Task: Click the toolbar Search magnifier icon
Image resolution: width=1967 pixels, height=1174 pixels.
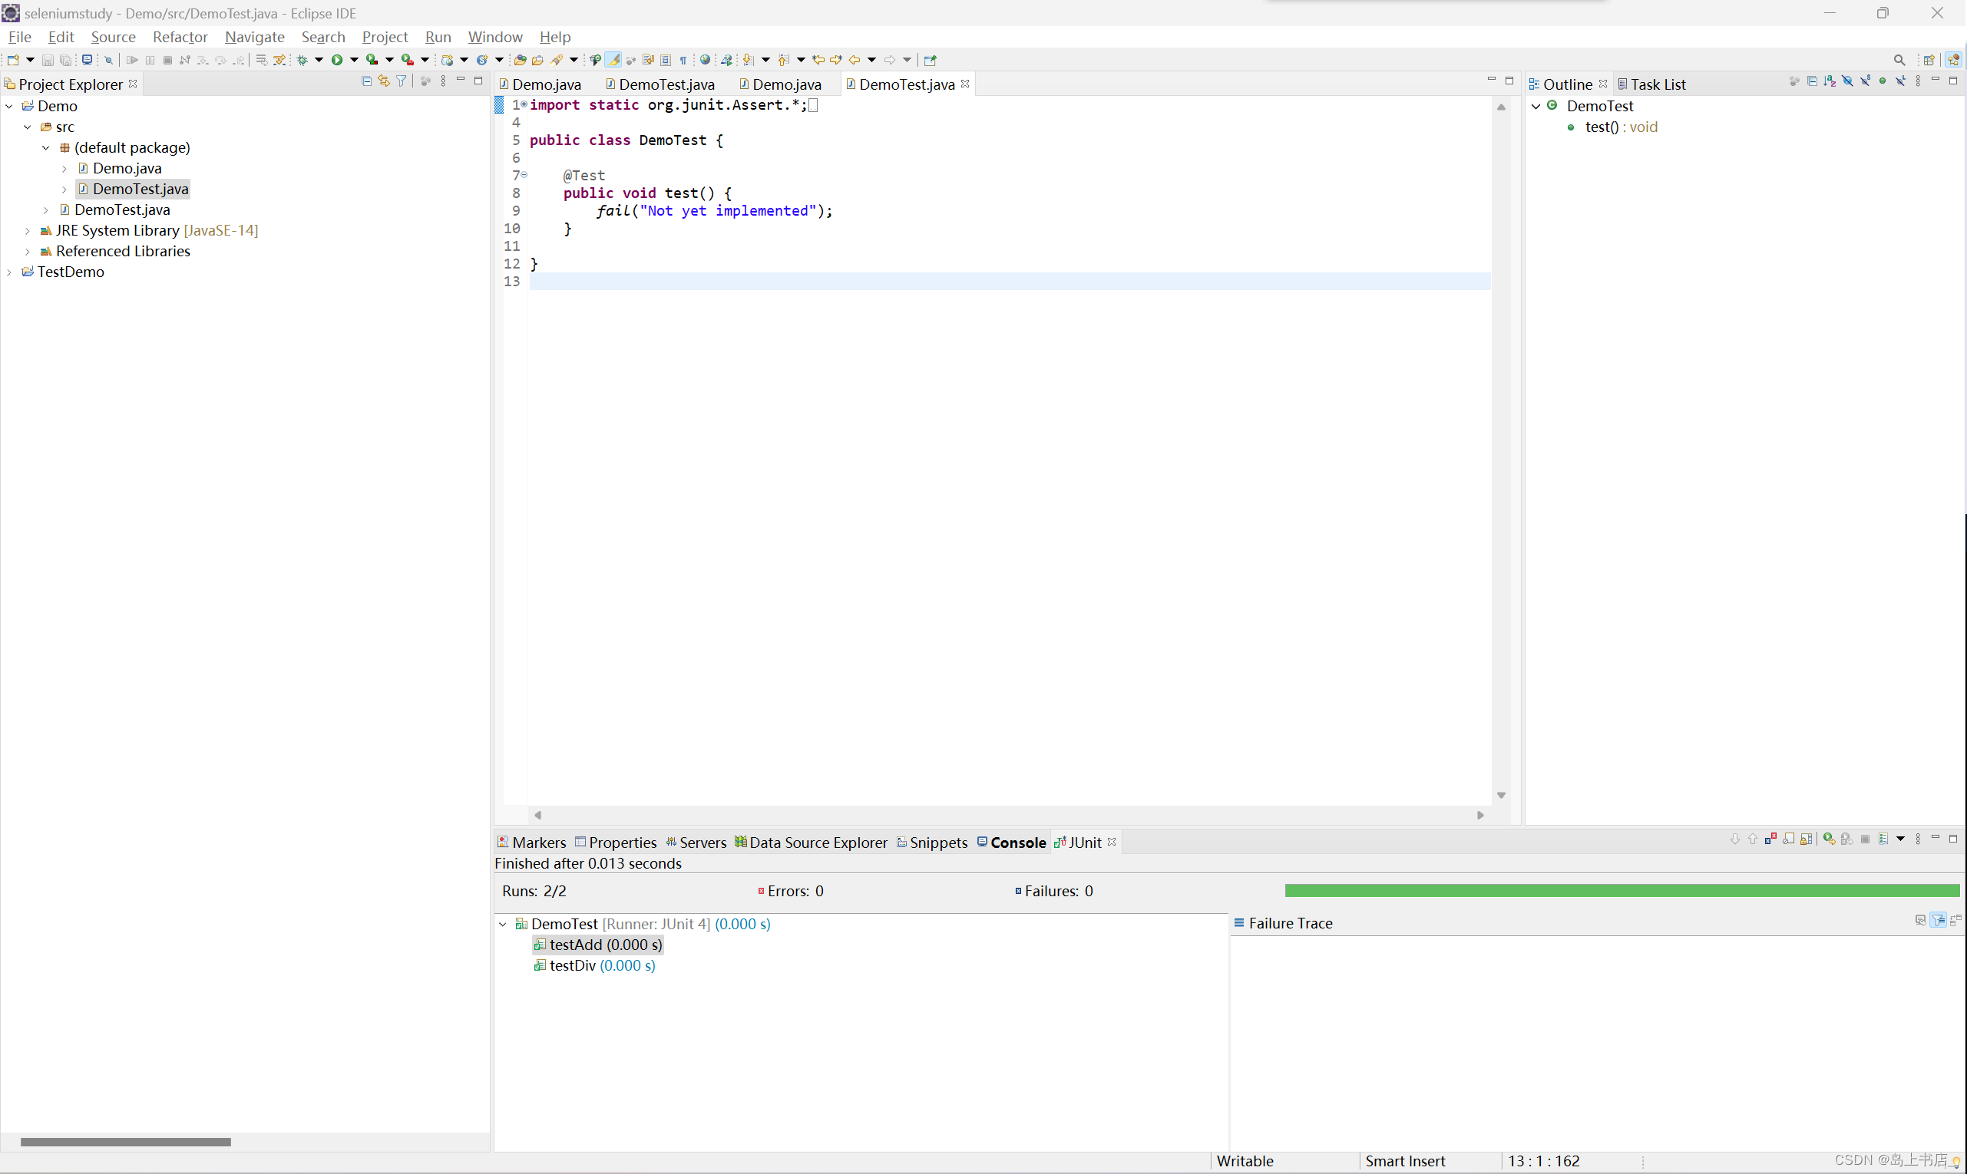Action: 1899,60
